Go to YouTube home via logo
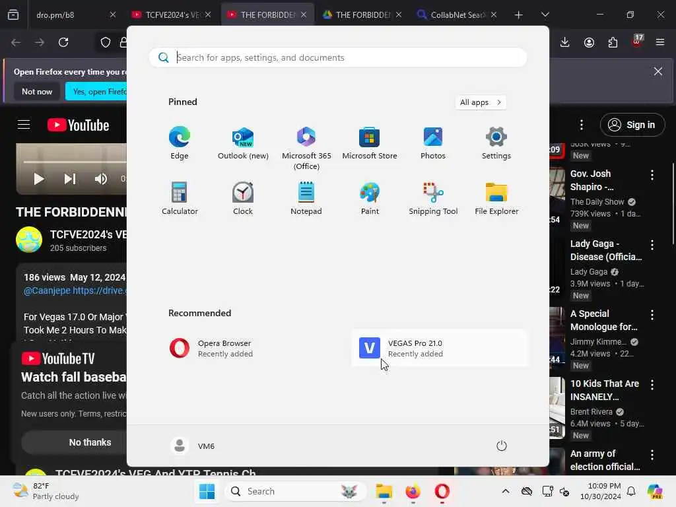 tap(78, 125)
